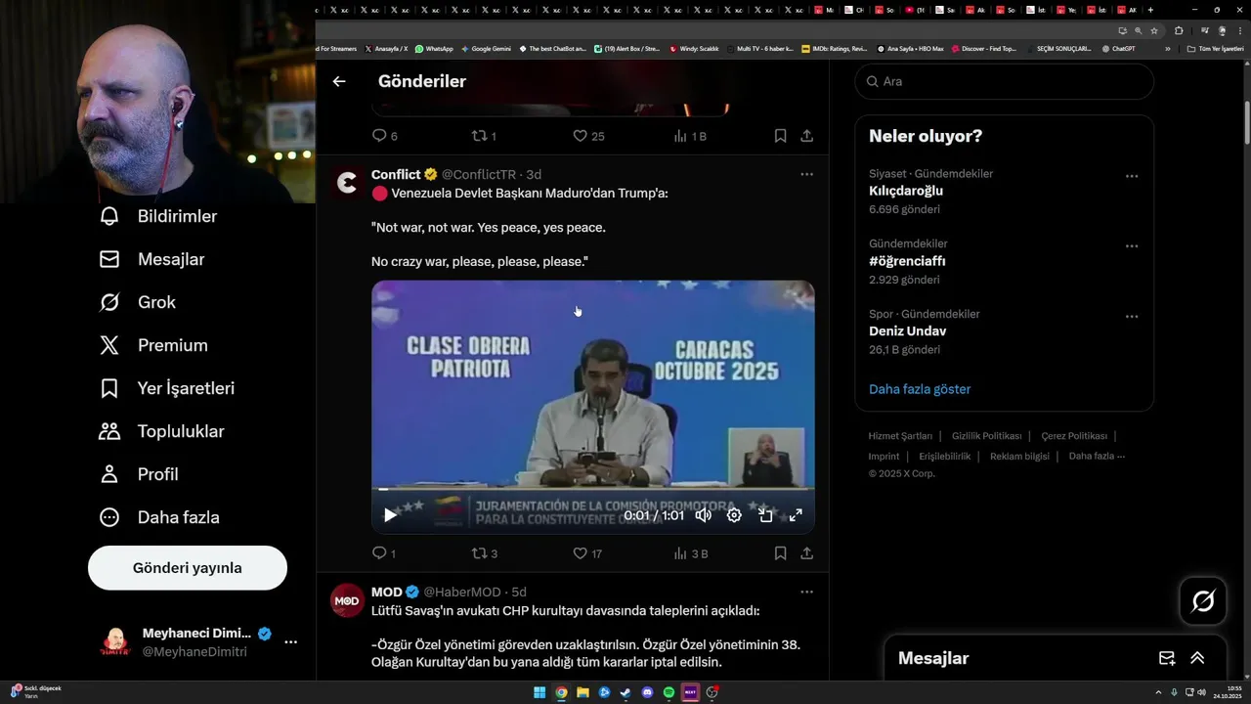1251x704 pixels.
Task: Open the WhatsApp bookmark
Action: tap(434, 48)
